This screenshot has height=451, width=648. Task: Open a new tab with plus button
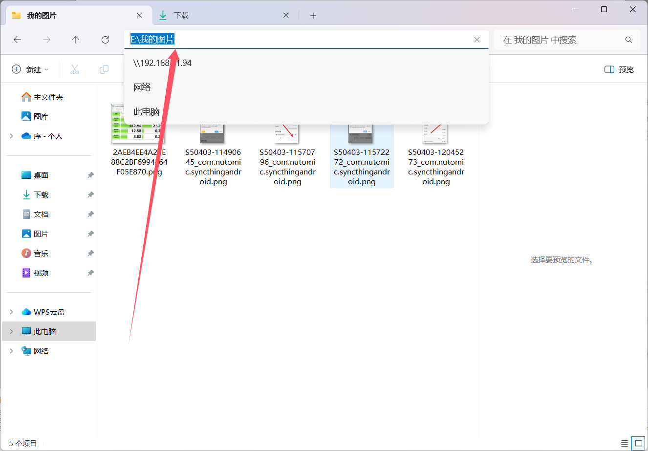click(313, 16)
